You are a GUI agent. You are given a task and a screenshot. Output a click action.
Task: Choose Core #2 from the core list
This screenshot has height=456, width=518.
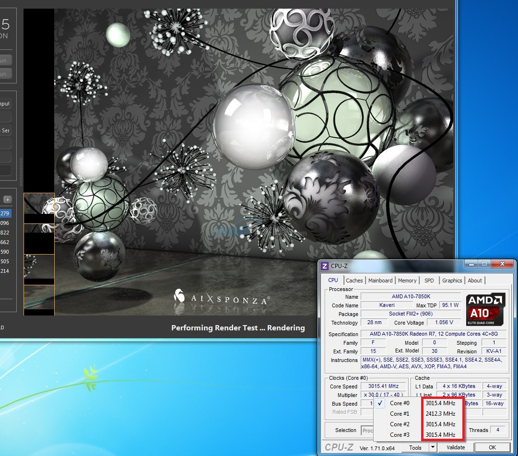tap(399, 424)
